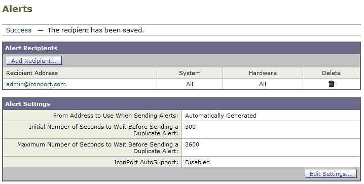Open the admin@ironport.com recipient link
364x184 pixels.
36,84
